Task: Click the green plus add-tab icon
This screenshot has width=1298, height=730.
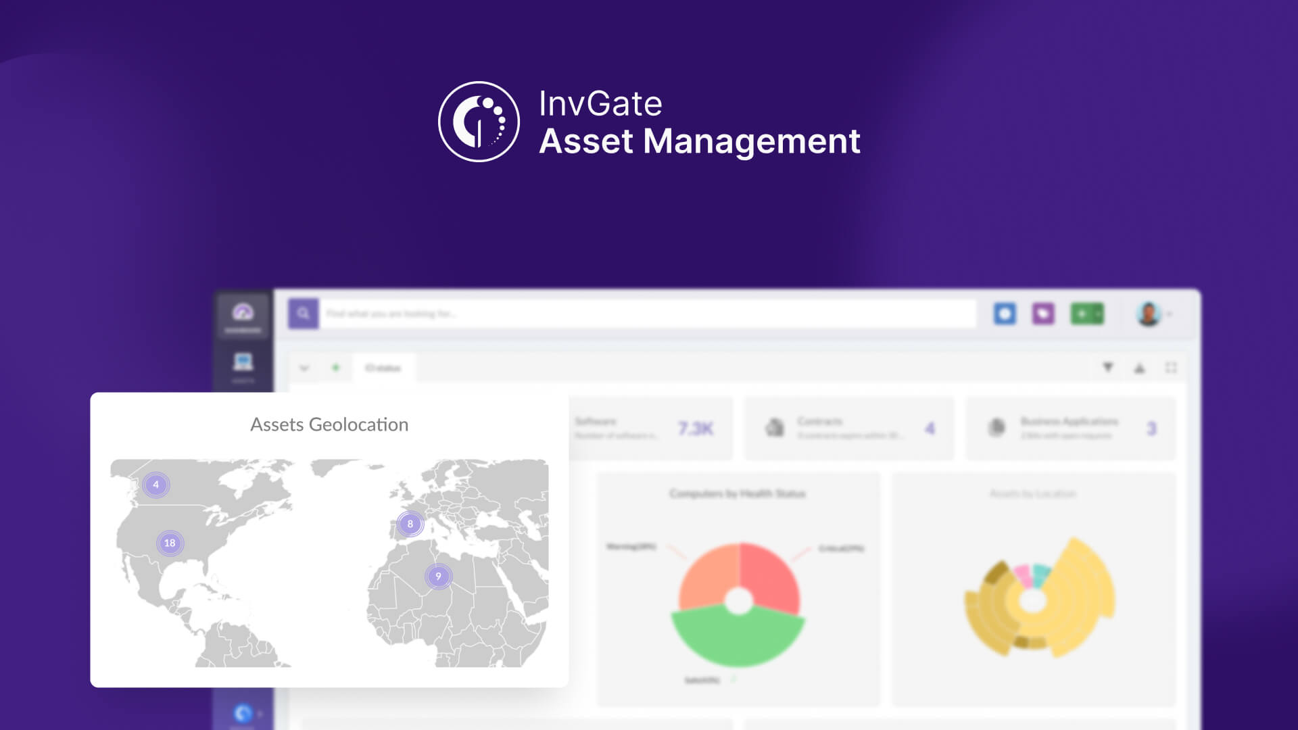Action: [x=335, y=368]
